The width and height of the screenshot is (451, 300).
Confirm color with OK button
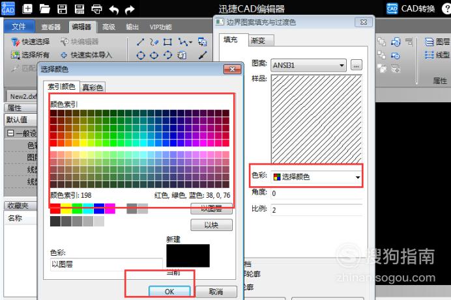[169, 292]
